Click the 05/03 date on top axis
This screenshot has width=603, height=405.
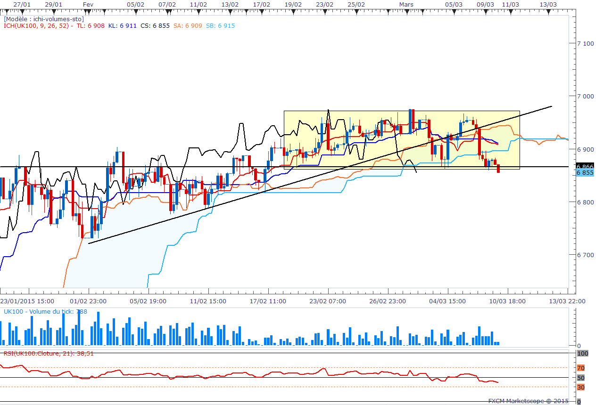(454, 4)
